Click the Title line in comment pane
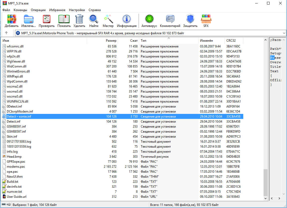Image resolution: width=287 pixels, height=208 pixels. (275, 67)
